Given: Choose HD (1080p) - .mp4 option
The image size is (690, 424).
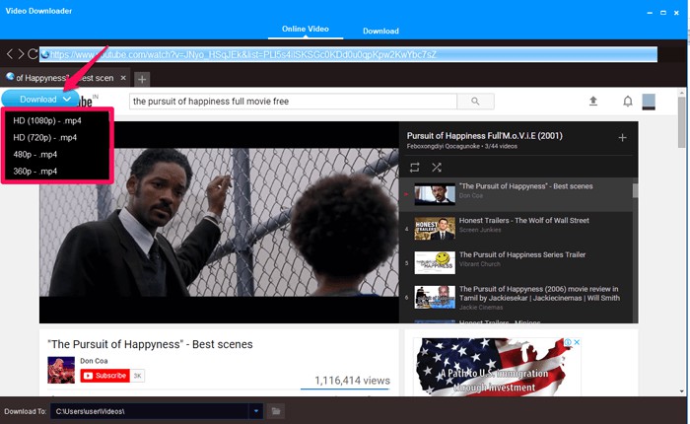Looking at the screenshot, I should click(x=47, y=120).
